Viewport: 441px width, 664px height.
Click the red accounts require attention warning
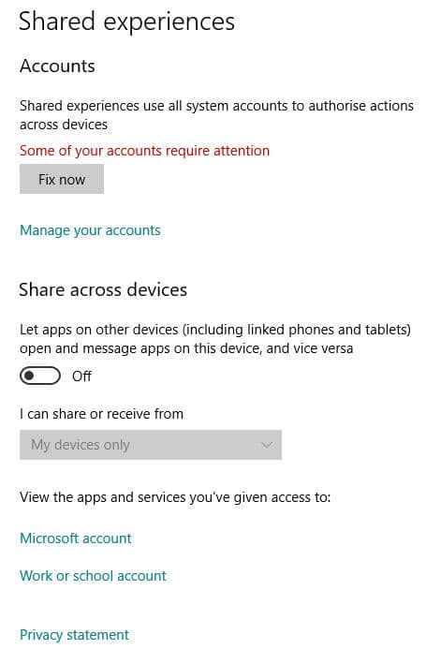click(145, 151)
